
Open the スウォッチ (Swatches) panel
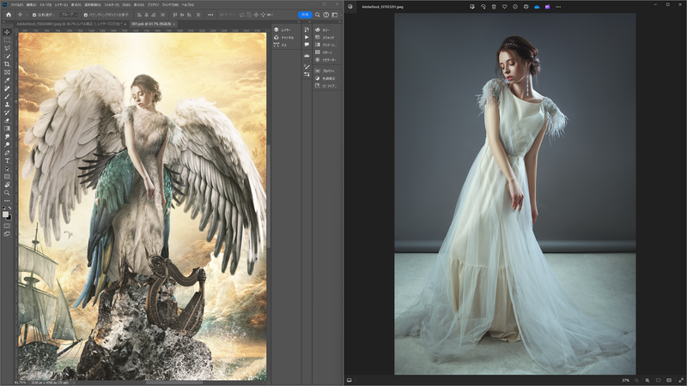point(327,39)
